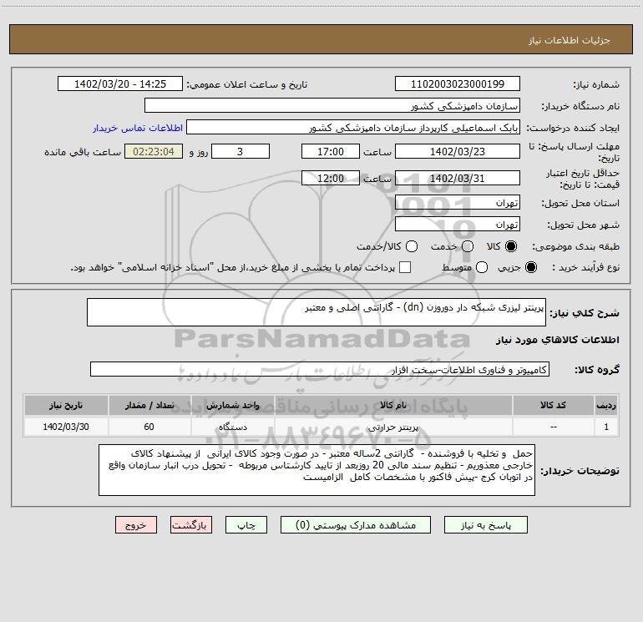
Task: Click the buyer notes text area
Action: 316,470
